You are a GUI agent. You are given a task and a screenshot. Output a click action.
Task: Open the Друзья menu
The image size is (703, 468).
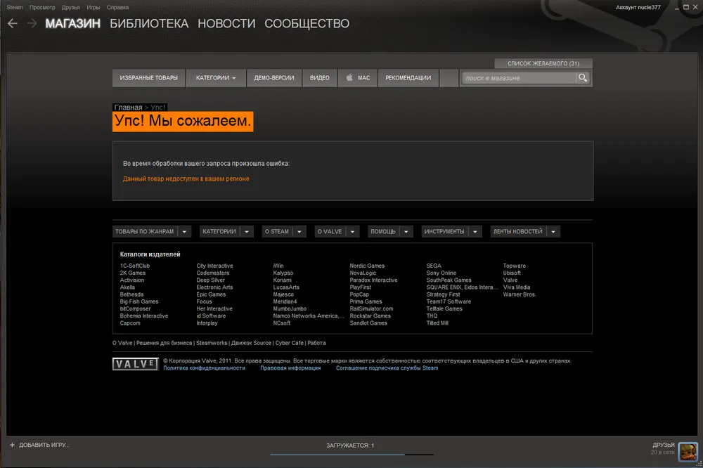coord(70,7)
